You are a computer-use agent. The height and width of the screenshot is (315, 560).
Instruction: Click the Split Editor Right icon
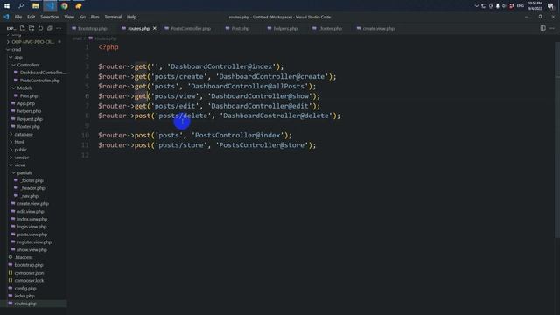point(542,28)
